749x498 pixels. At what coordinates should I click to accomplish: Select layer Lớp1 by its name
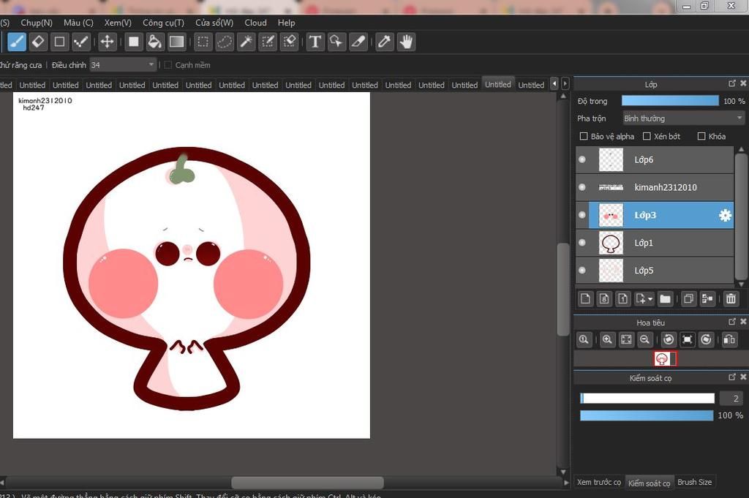click(x=644, y=243)
